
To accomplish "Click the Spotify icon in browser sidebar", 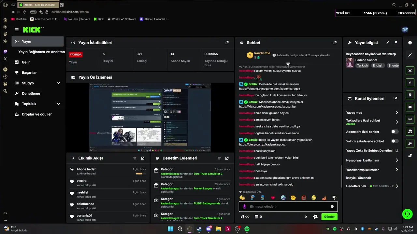I will (x=5, y=70).
